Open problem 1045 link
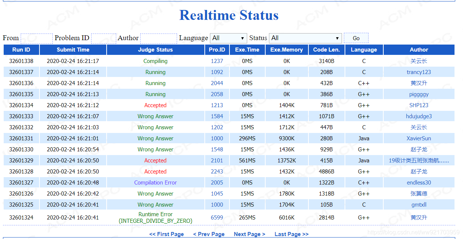The image size is (463, 239). point(217,194)
